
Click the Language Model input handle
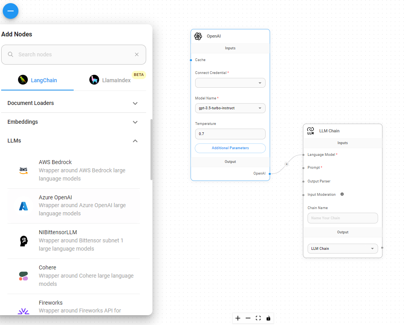pyautogui.click(x=303, y=155)
